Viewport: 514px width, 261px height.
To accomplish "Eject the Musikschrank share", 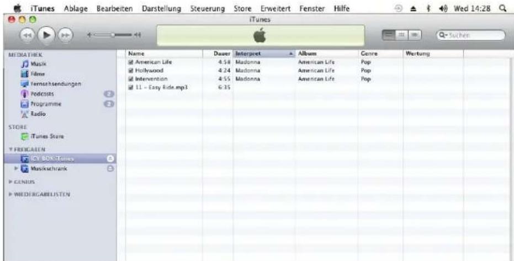I will [x=110, y=169].
